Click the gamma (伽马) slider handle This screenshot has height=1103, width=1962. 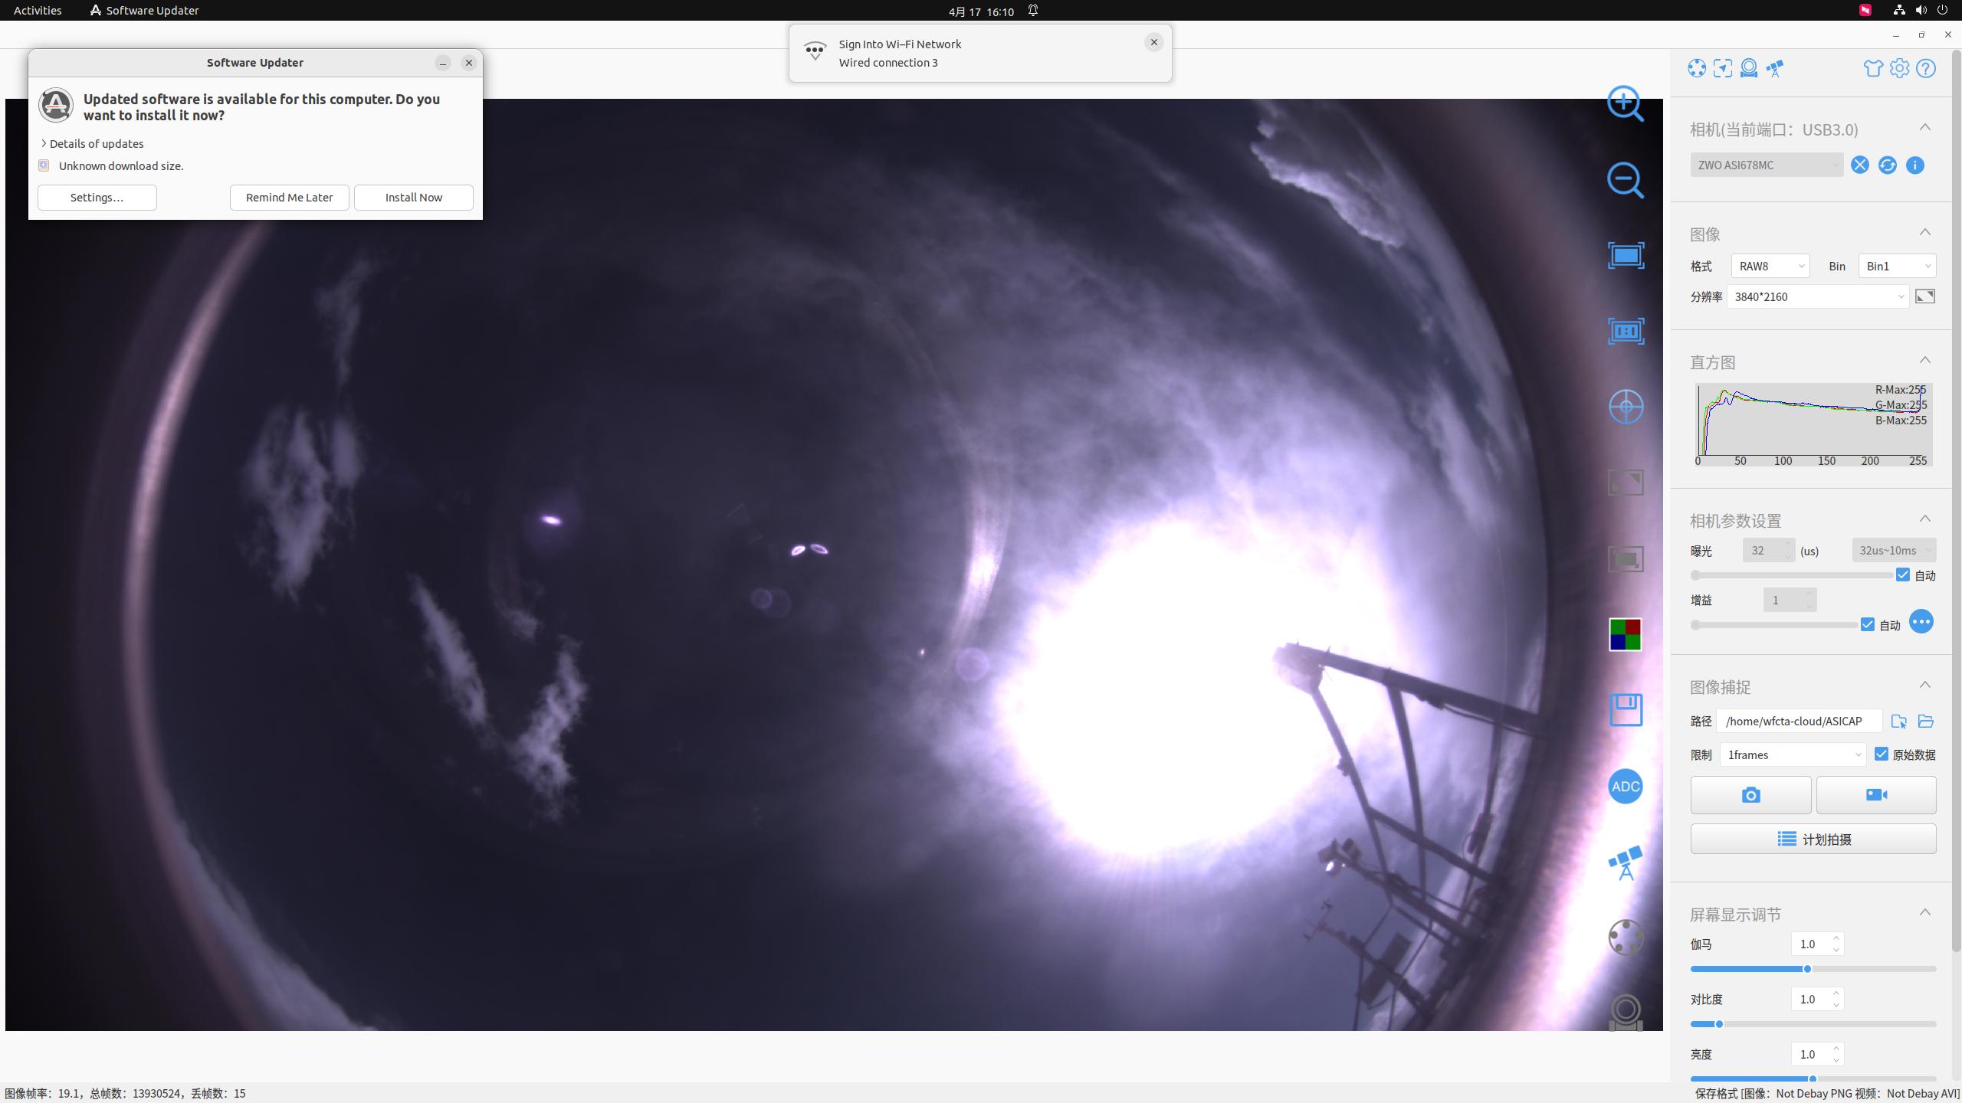1806,970
